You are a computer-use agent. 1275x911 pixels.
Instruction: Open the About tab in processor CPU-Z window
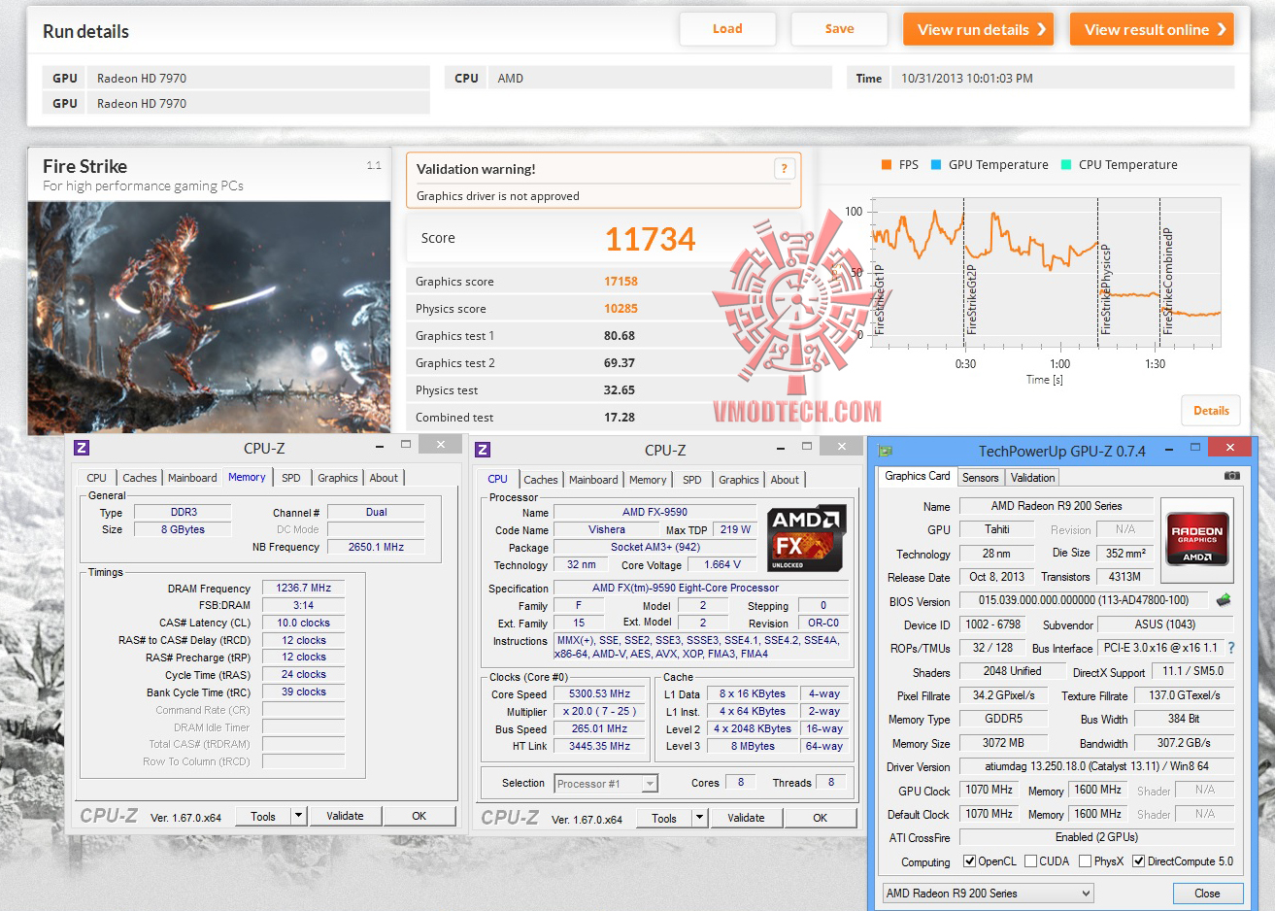click(785, 480)
